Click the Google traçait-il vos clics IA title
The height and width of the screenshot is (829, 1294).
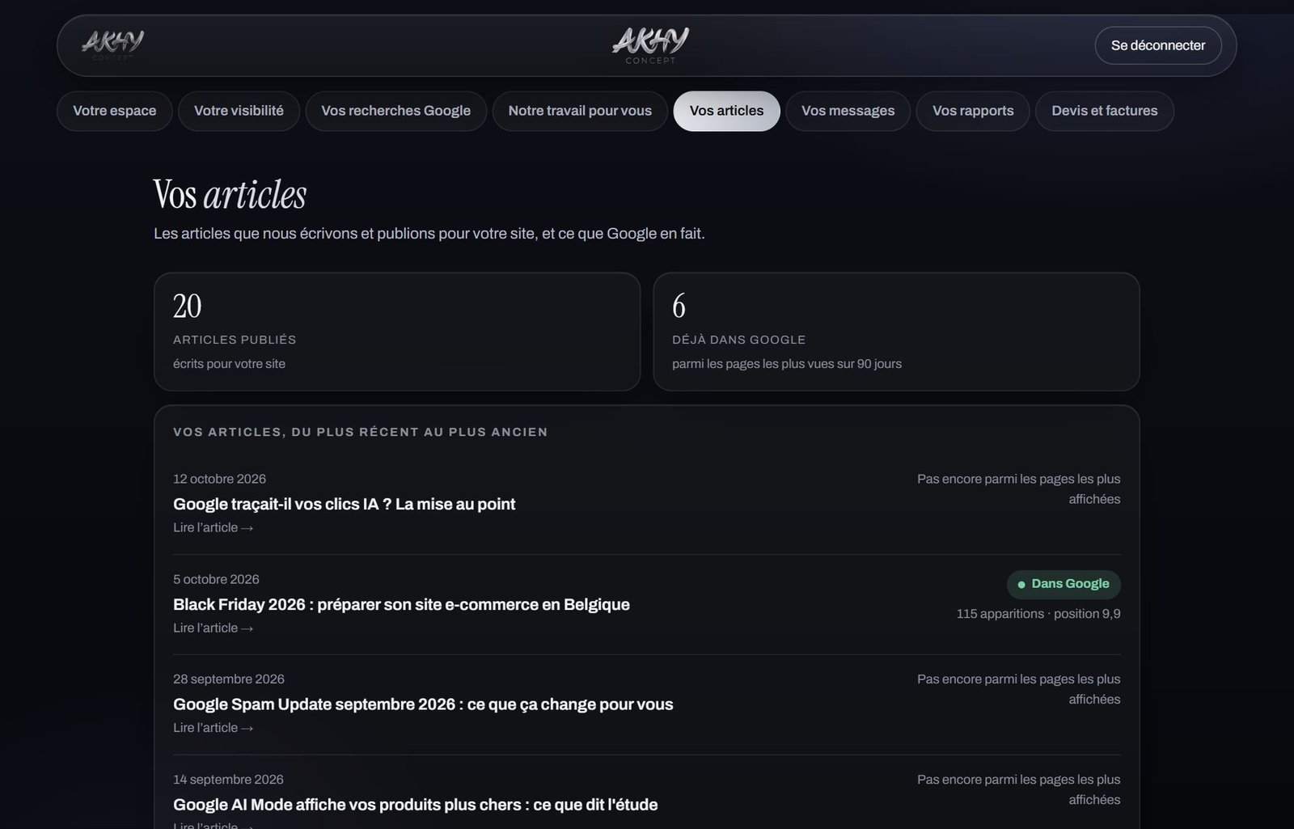click(x=344, y=504)
